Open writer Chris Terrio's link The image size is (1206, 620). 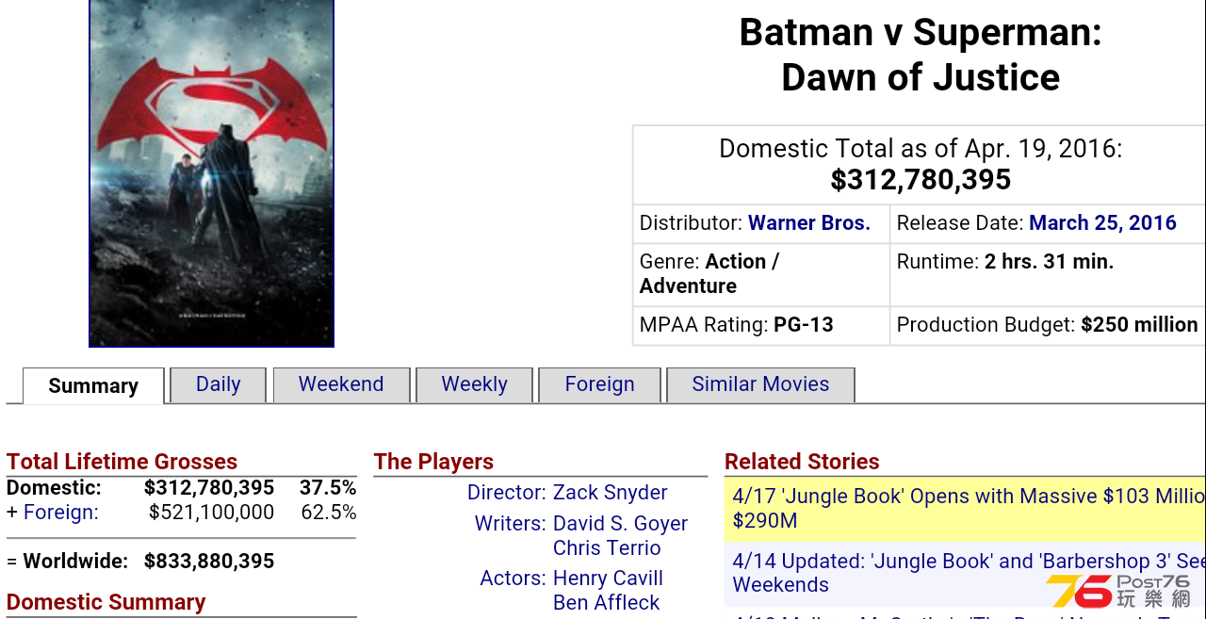(x=607, y=548)
